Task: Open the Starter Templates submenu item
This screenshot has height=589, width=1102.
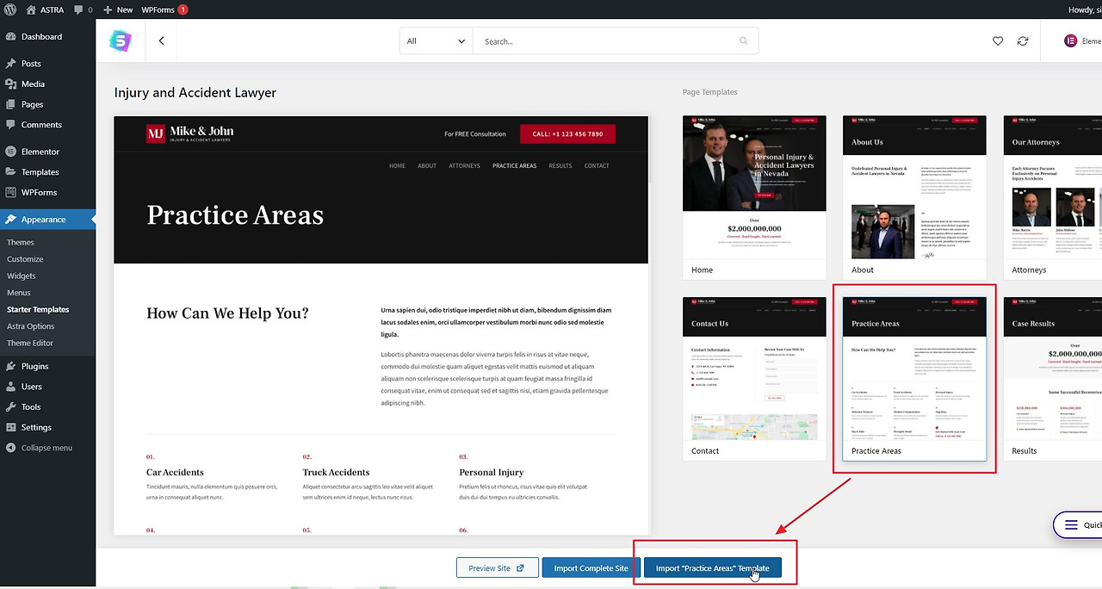Action: pyautogui.click(x=38, y=309)
